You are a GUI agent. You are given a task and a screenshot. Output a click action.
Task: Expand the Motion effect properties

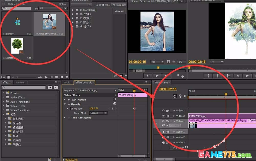tap(65, 100)
